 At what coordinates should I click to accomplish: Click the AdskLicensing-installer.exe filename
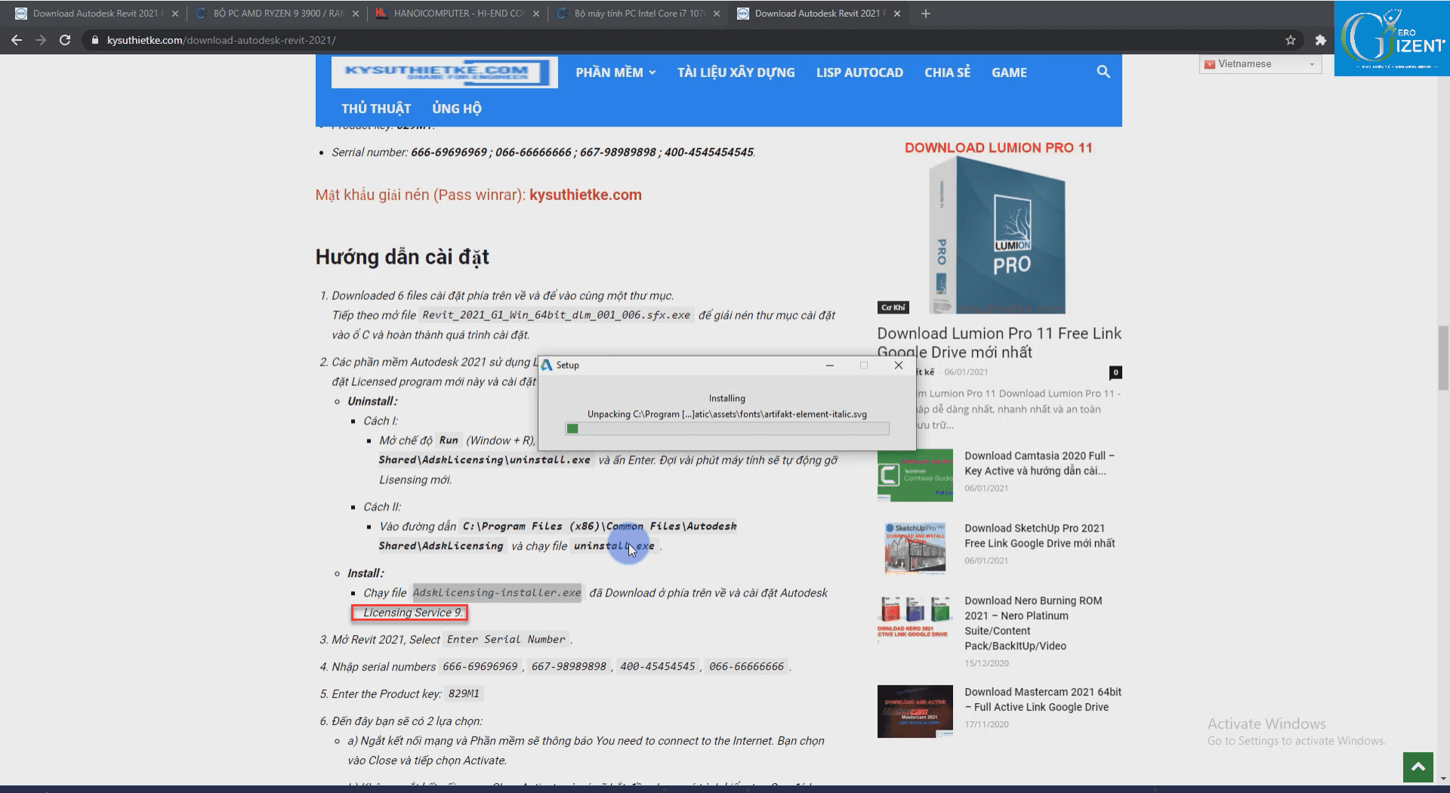(x=497, y=593)
